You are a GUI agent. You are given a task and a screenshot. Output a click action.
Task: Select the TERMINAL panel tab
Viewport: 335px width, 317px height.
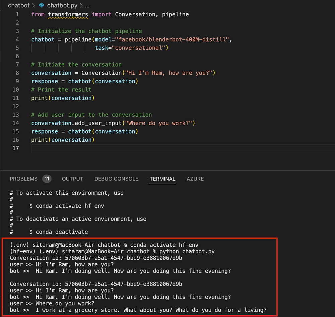pos(162,179)
